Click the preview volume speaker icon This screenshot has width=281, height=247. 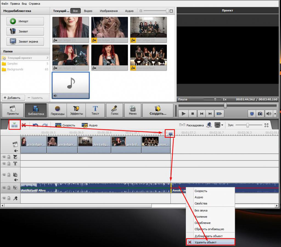pos(268,114)
